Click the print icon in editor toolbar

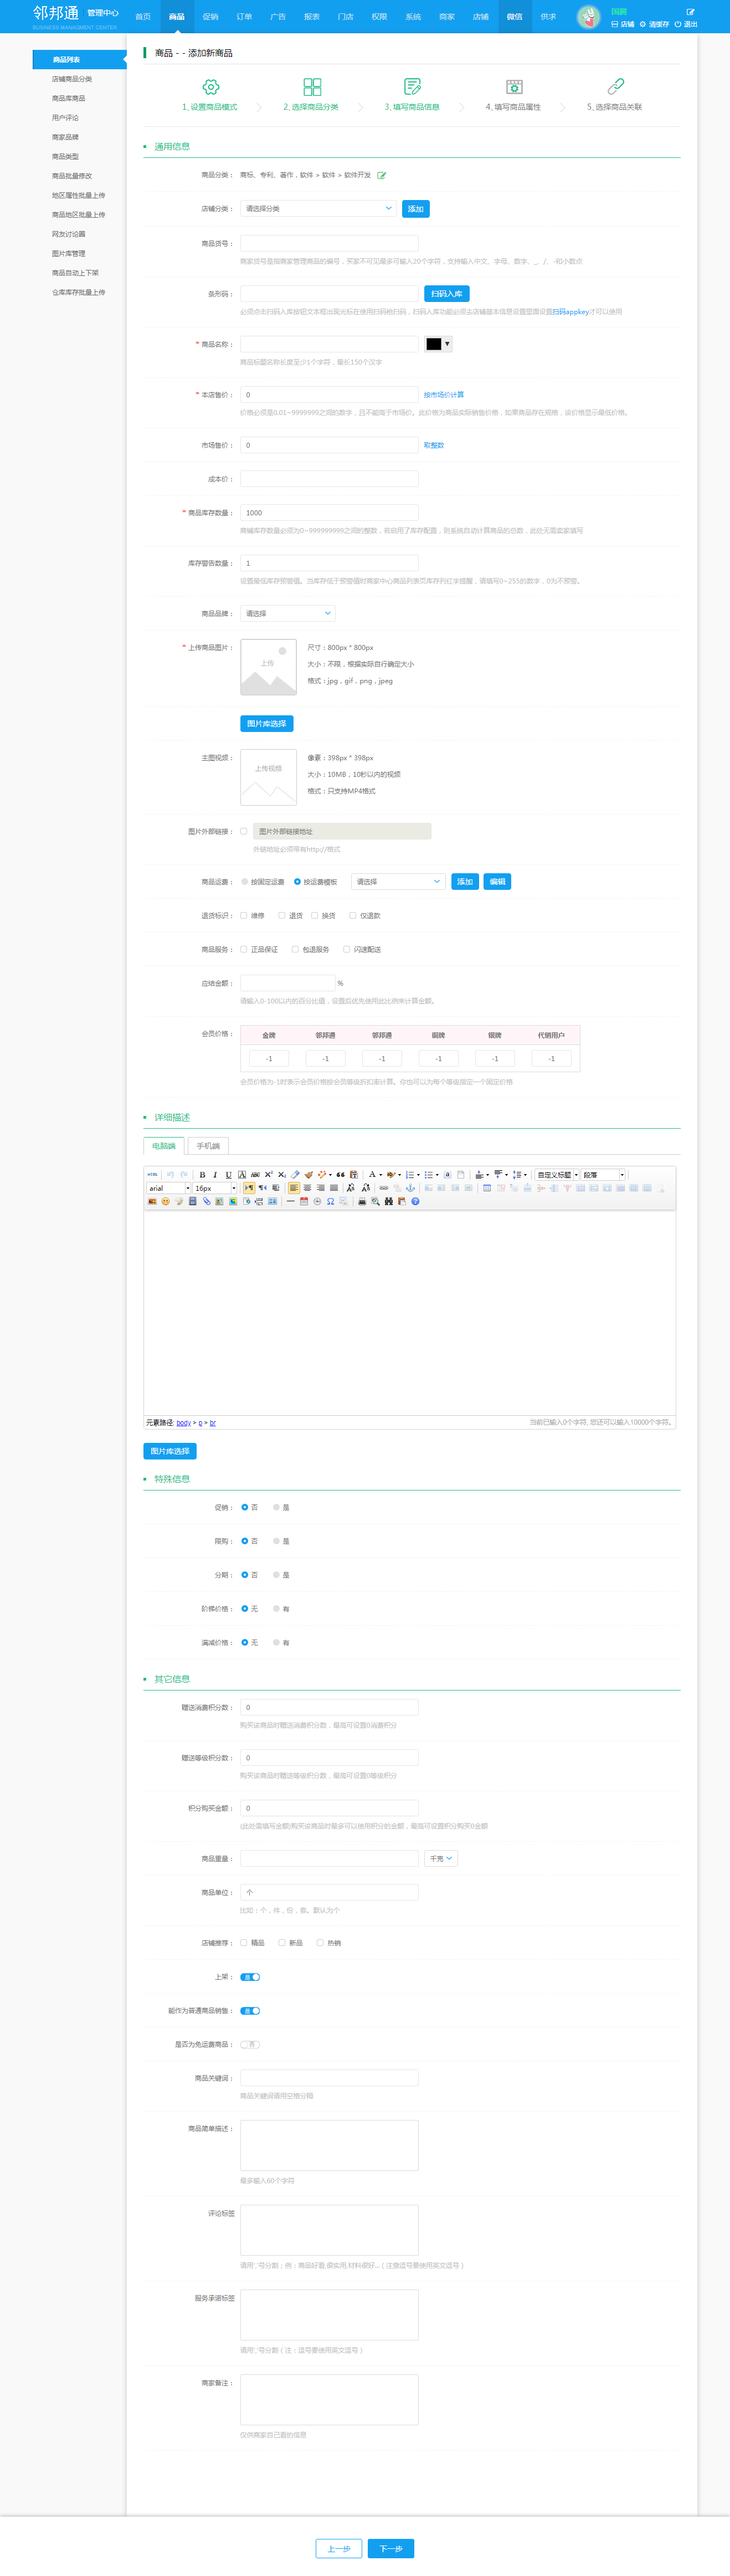pos(362,1201)
